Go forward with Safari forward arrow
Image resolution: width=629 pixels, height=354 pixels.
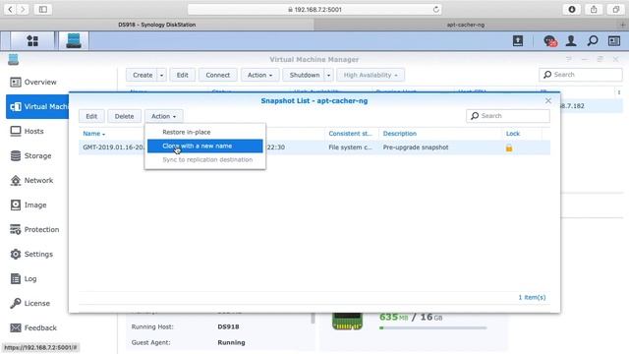click(23, 9)
